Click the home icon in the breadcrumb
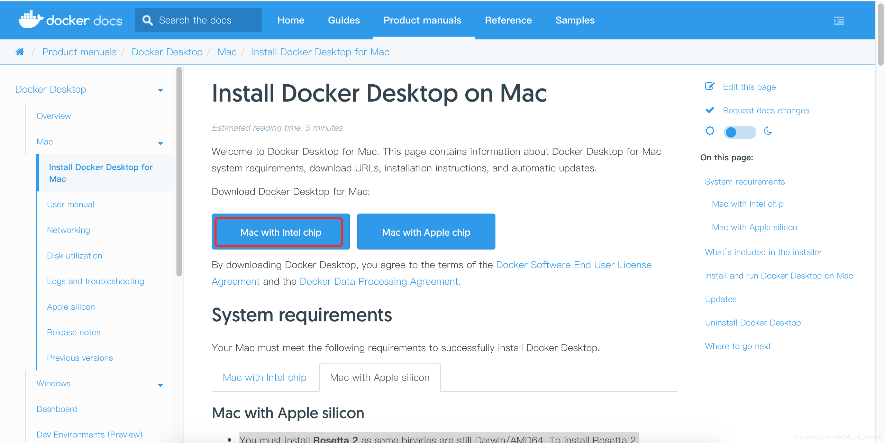Viewport: 885px width, 443px height. 19,51
